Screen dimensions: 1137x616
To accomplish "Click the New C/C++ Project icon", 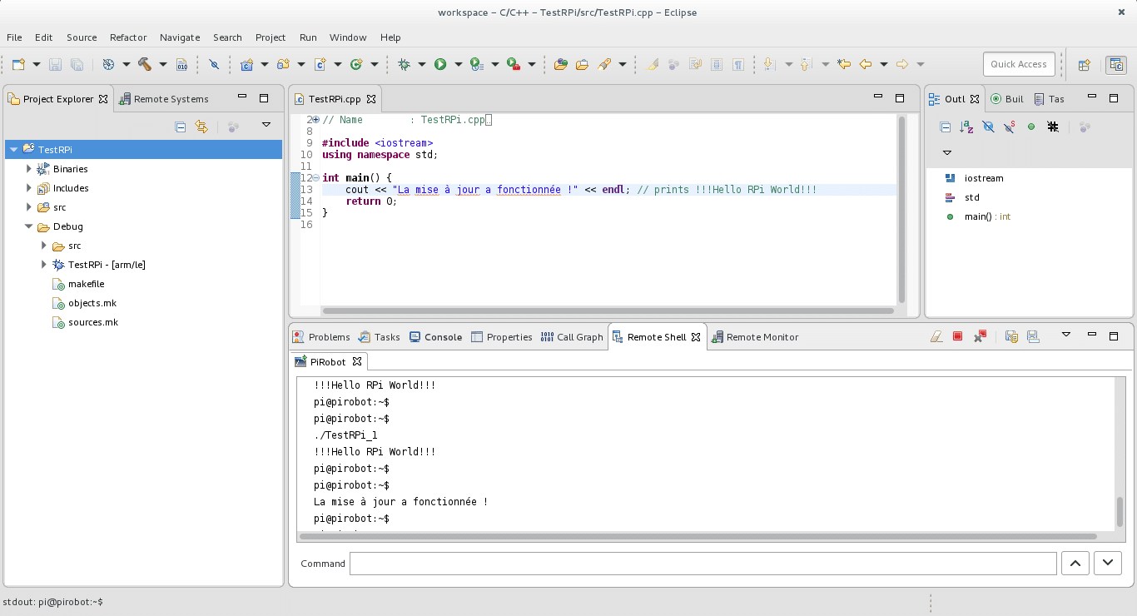I will click(x=246, y=64).
